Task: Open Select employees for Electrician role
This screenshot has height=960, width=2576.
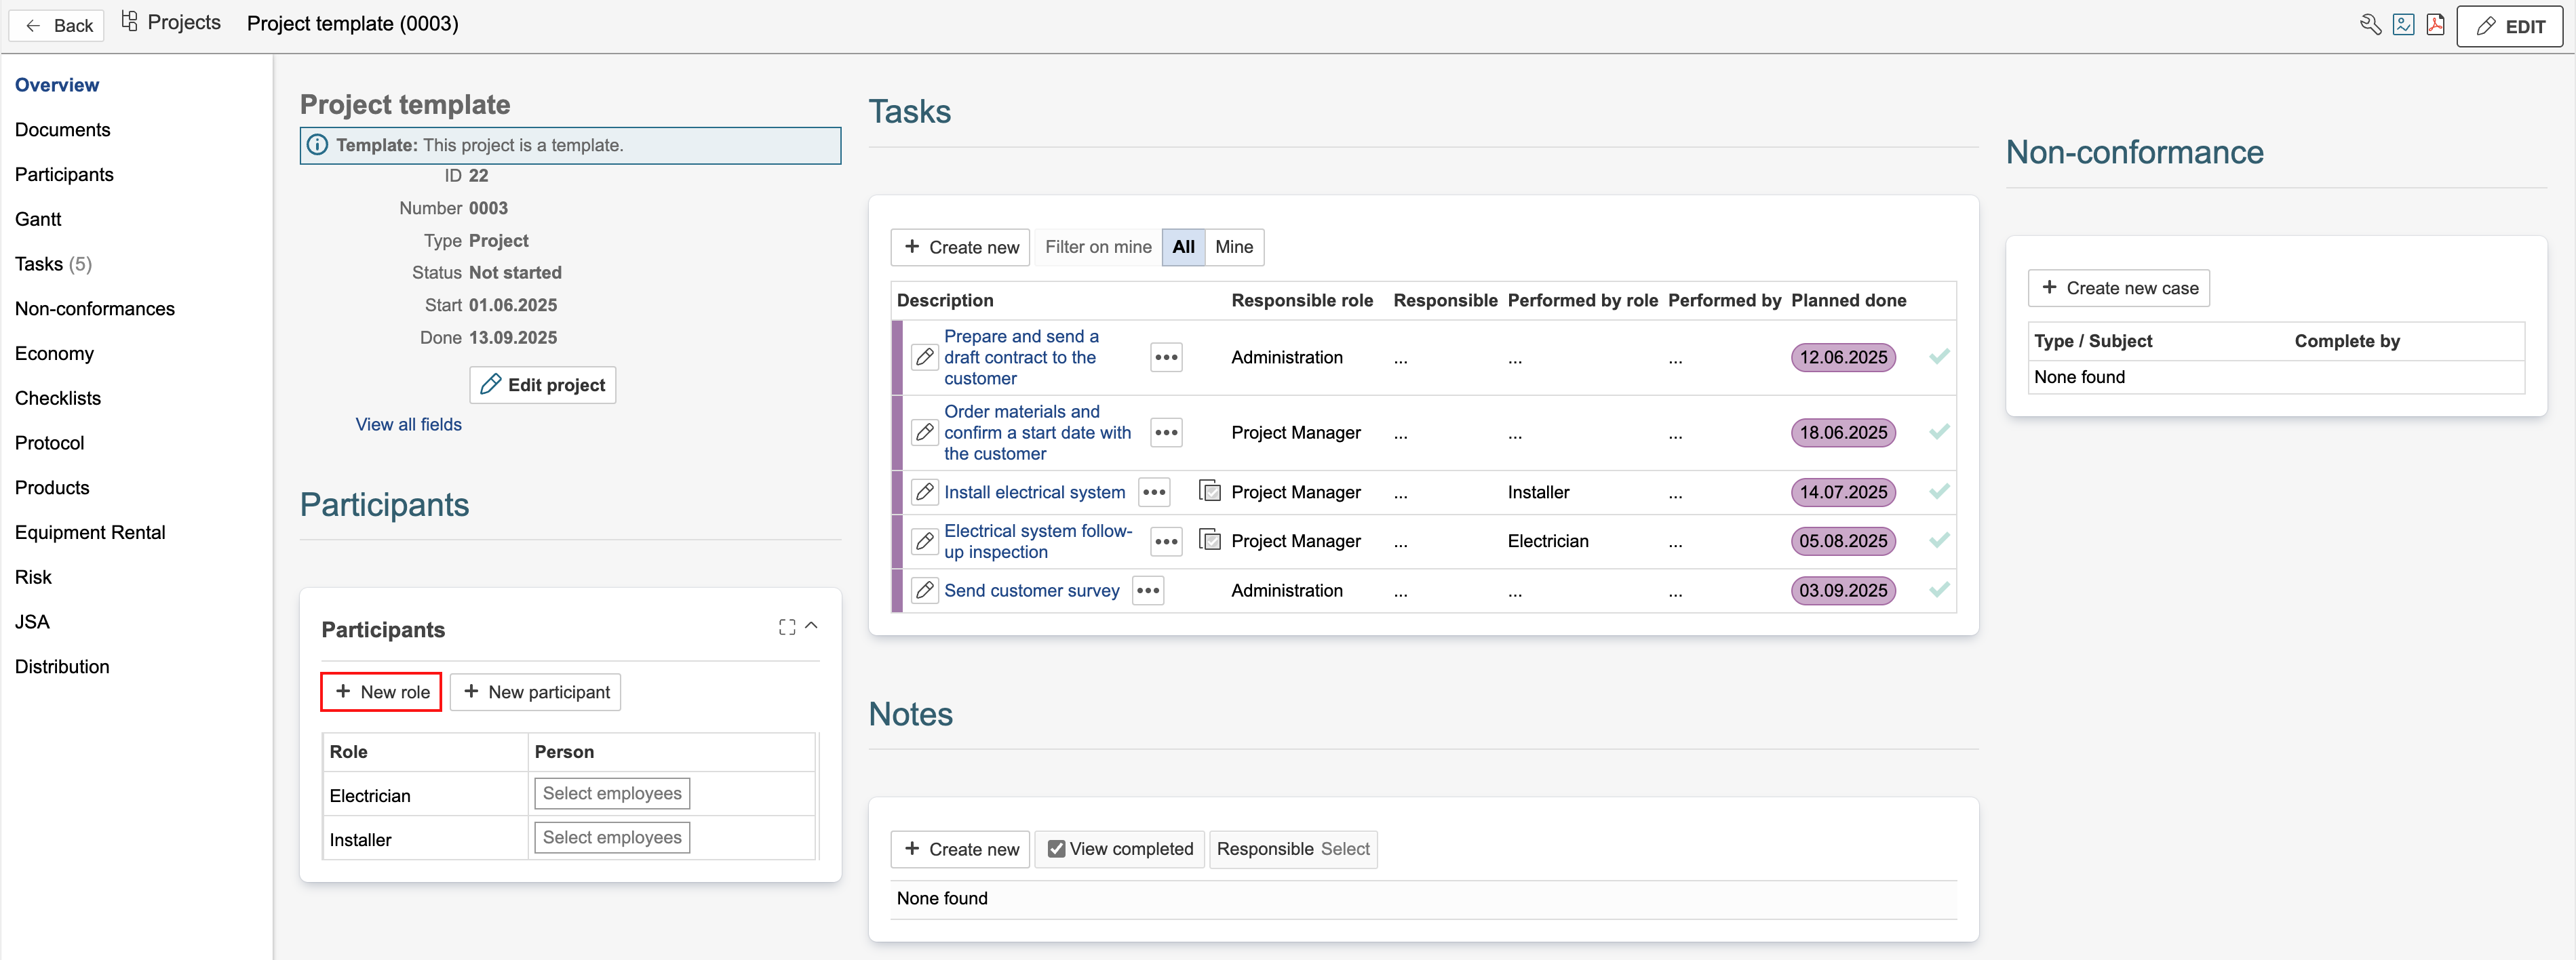Action: pyautogui.click(x=611, y=793)
